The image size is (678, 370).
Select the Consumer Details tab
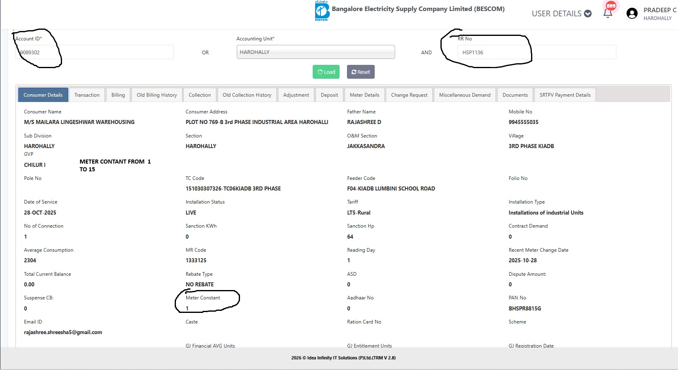click(43, 95)
